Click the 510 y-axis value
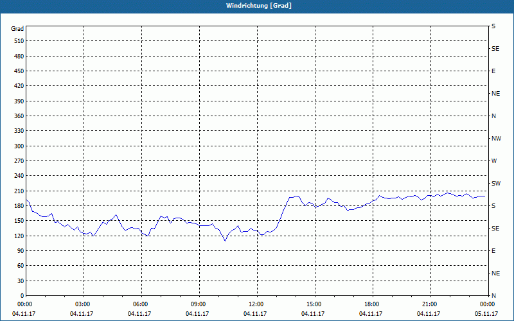The width and height of the screenshot is (514, 321). [19, 41]
